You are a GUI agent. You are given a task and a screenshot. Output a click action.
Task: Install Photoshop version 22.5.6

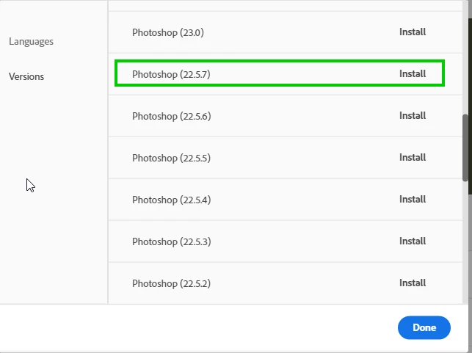413,116
